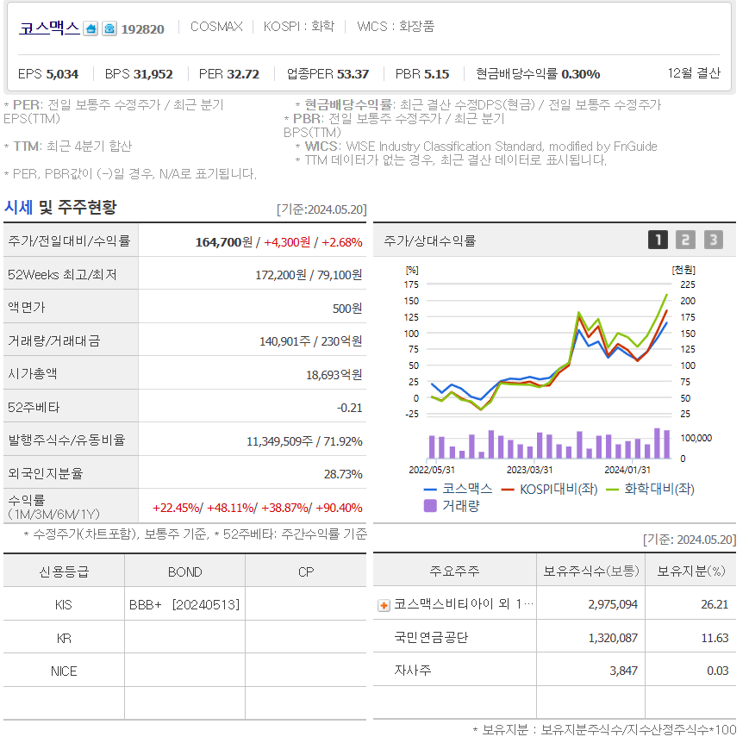This screenshot has width=749, height=743.
Task: Select the stock code 192820
Action: pyautogui.click(x=142, y=29)
